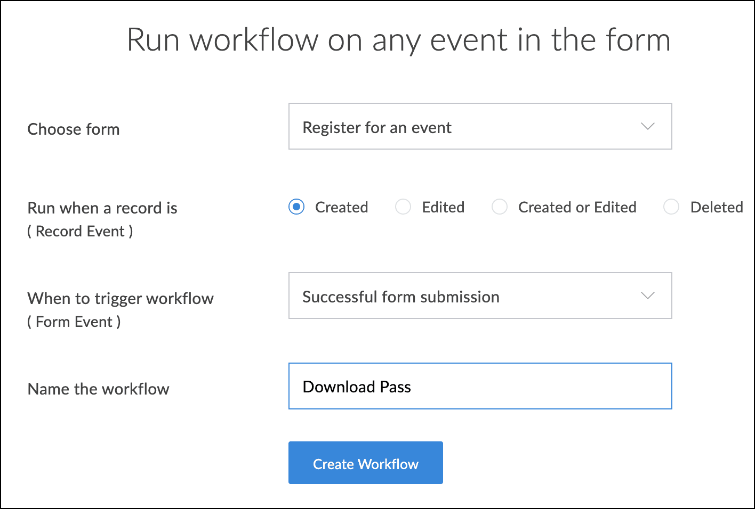The height and width of the screenshot is (509, 755).
Task: Click the 'Created or Edited' label text
Action: (x=577, y=207)
